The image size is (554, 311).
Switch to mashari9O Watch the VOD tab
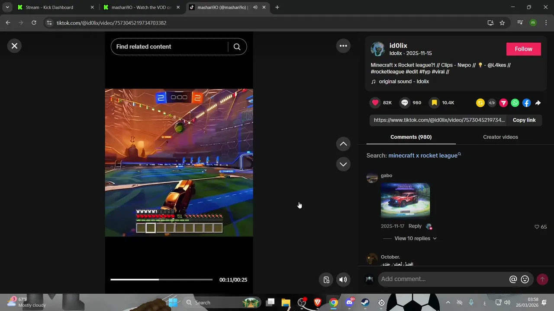pos(141,7)
